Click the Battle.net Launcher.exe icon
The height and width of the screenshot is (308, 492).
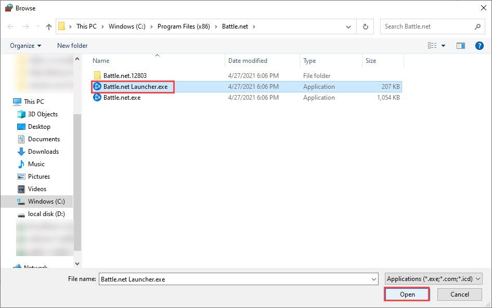point(97,86)
